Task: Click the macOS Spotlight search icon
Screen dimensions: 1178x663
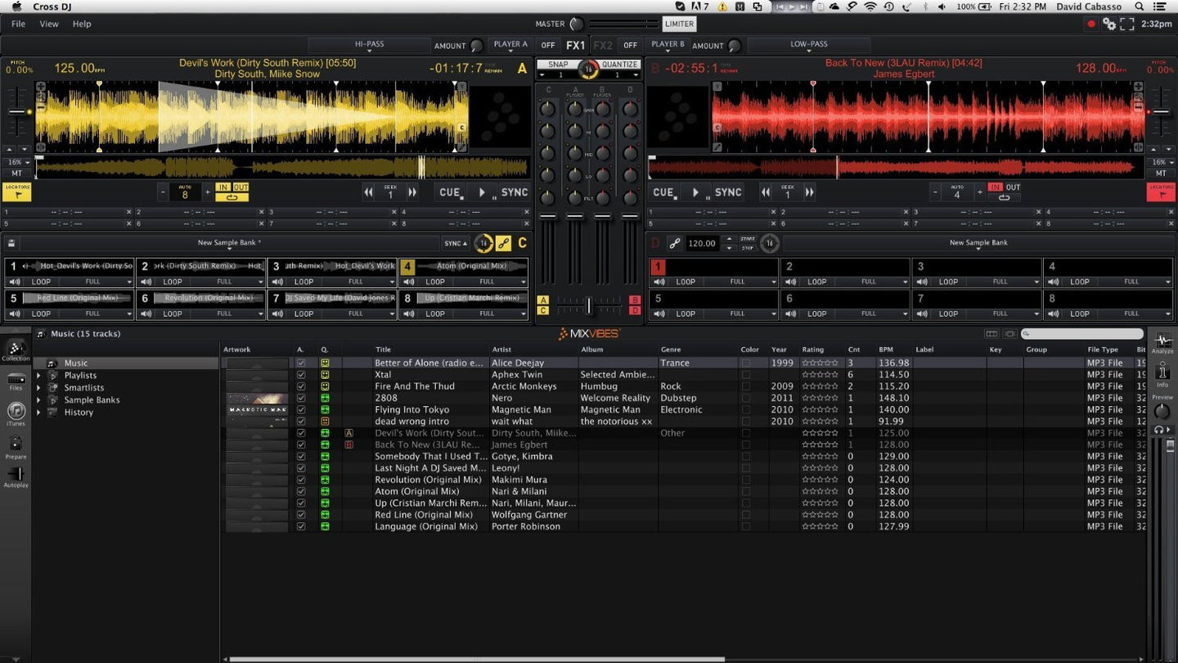Action: pyautogui.click(x=1140, y=7)
